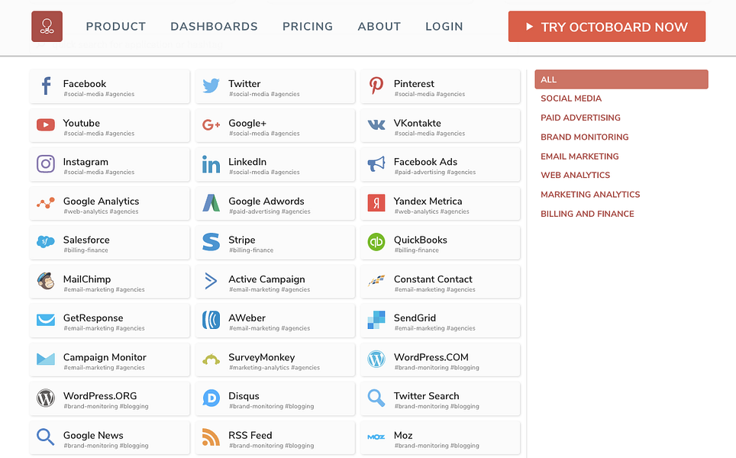Filter by WEB ANALYTICS category
The image size is (736, 458).
tap(576, 175)
